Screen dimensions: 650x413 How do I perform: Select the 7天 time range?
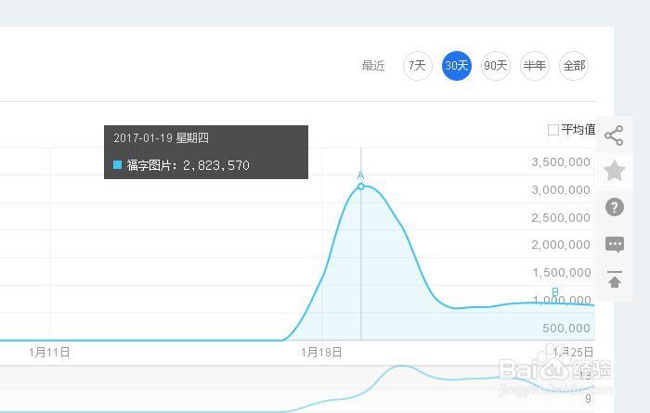[418, 66]
